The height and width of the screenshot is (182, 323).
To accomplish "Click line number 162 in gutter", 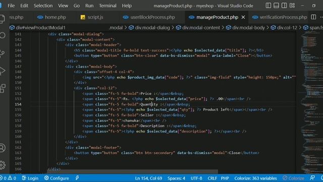I will (x=18, y=147).
